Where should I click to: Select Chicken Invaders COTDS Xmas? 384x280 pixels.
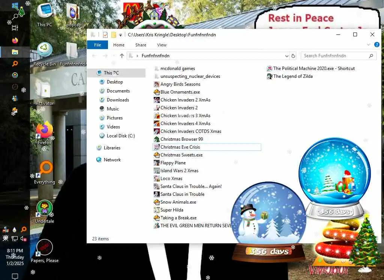[x=187, y=131]
